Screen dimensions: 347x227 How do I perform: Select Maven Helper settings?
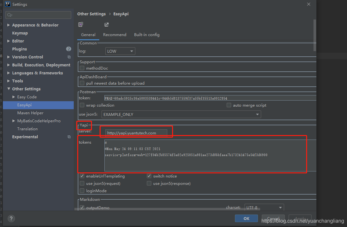coord(30,113)
